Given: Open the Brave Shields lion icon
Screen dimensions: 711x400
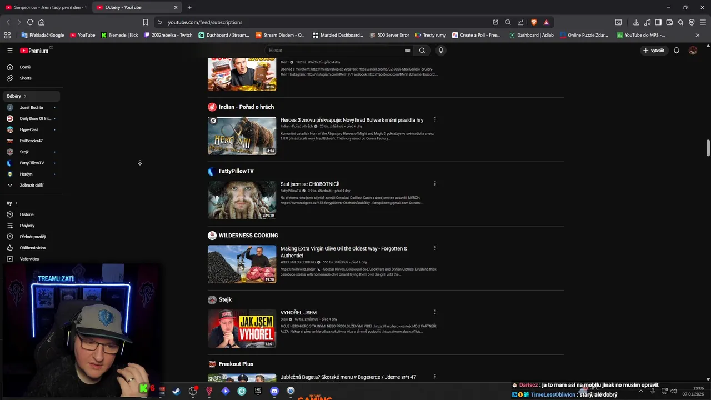Looking at the screenshot, I should 534,22.
